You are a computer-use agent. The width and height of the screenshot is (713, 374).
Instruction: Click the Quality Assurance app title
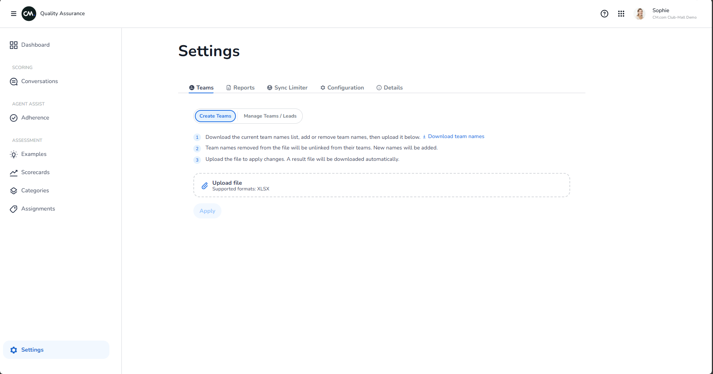pyautogui.click(x=63, y=14)
